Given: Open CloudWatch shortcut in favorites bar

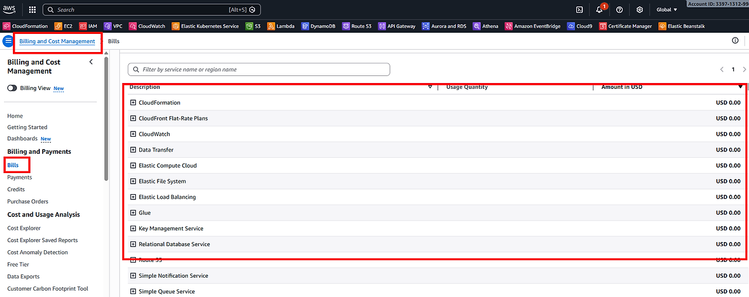Looking at the screenshot, I should pos(147,26).
